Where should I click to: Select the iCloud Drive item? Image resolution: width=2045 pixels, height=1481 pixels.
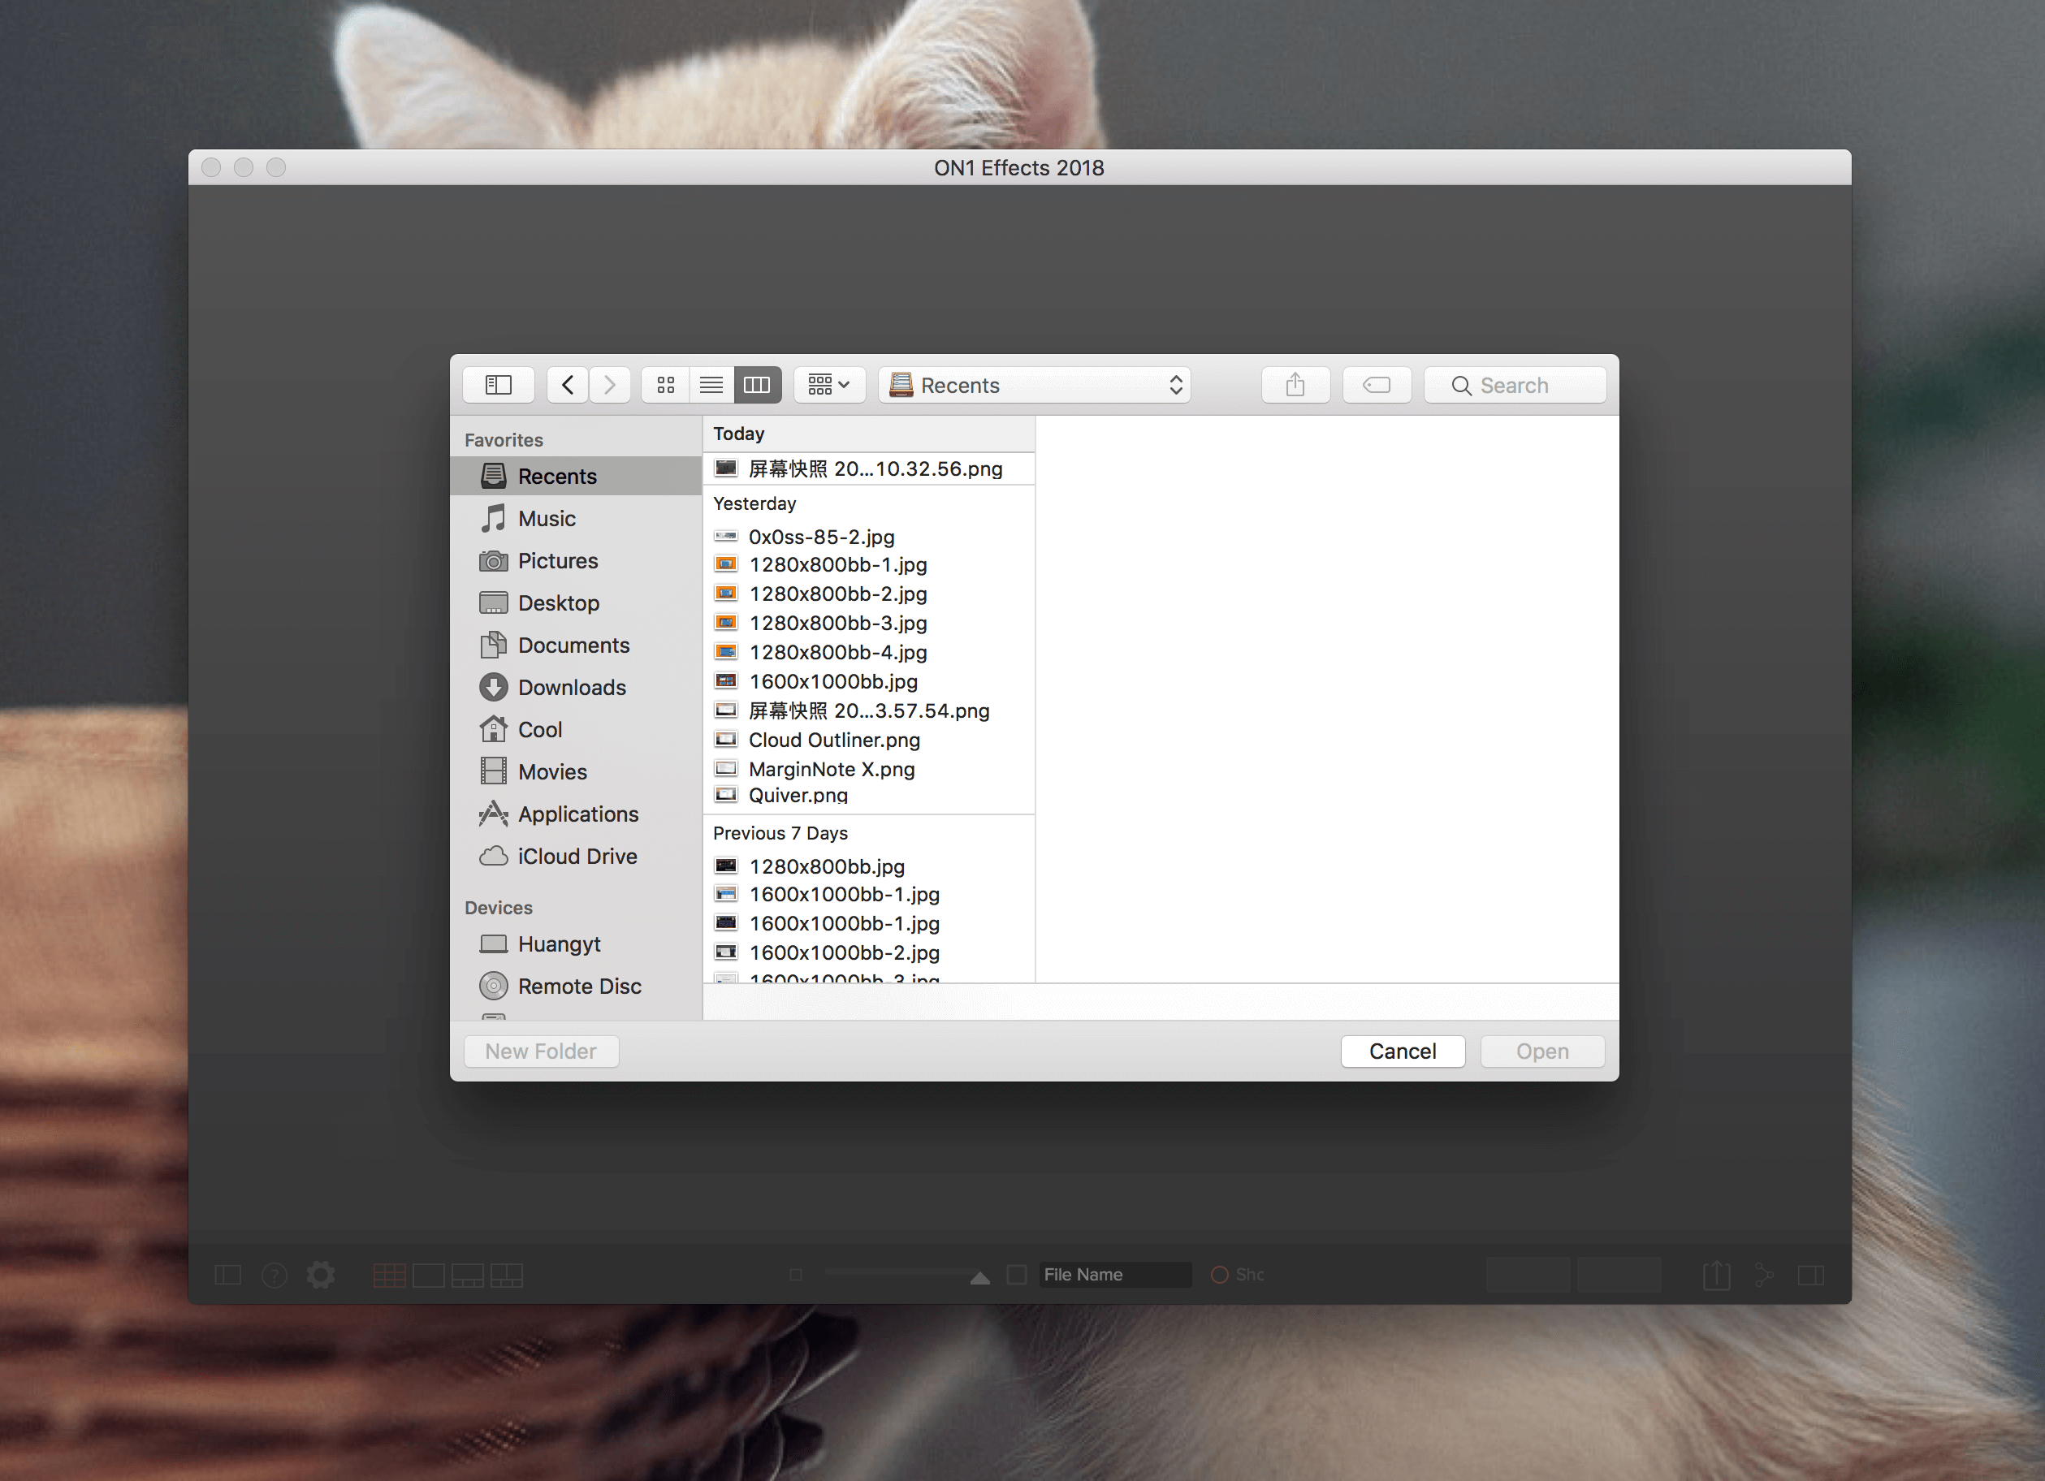[x=577, y=857]
